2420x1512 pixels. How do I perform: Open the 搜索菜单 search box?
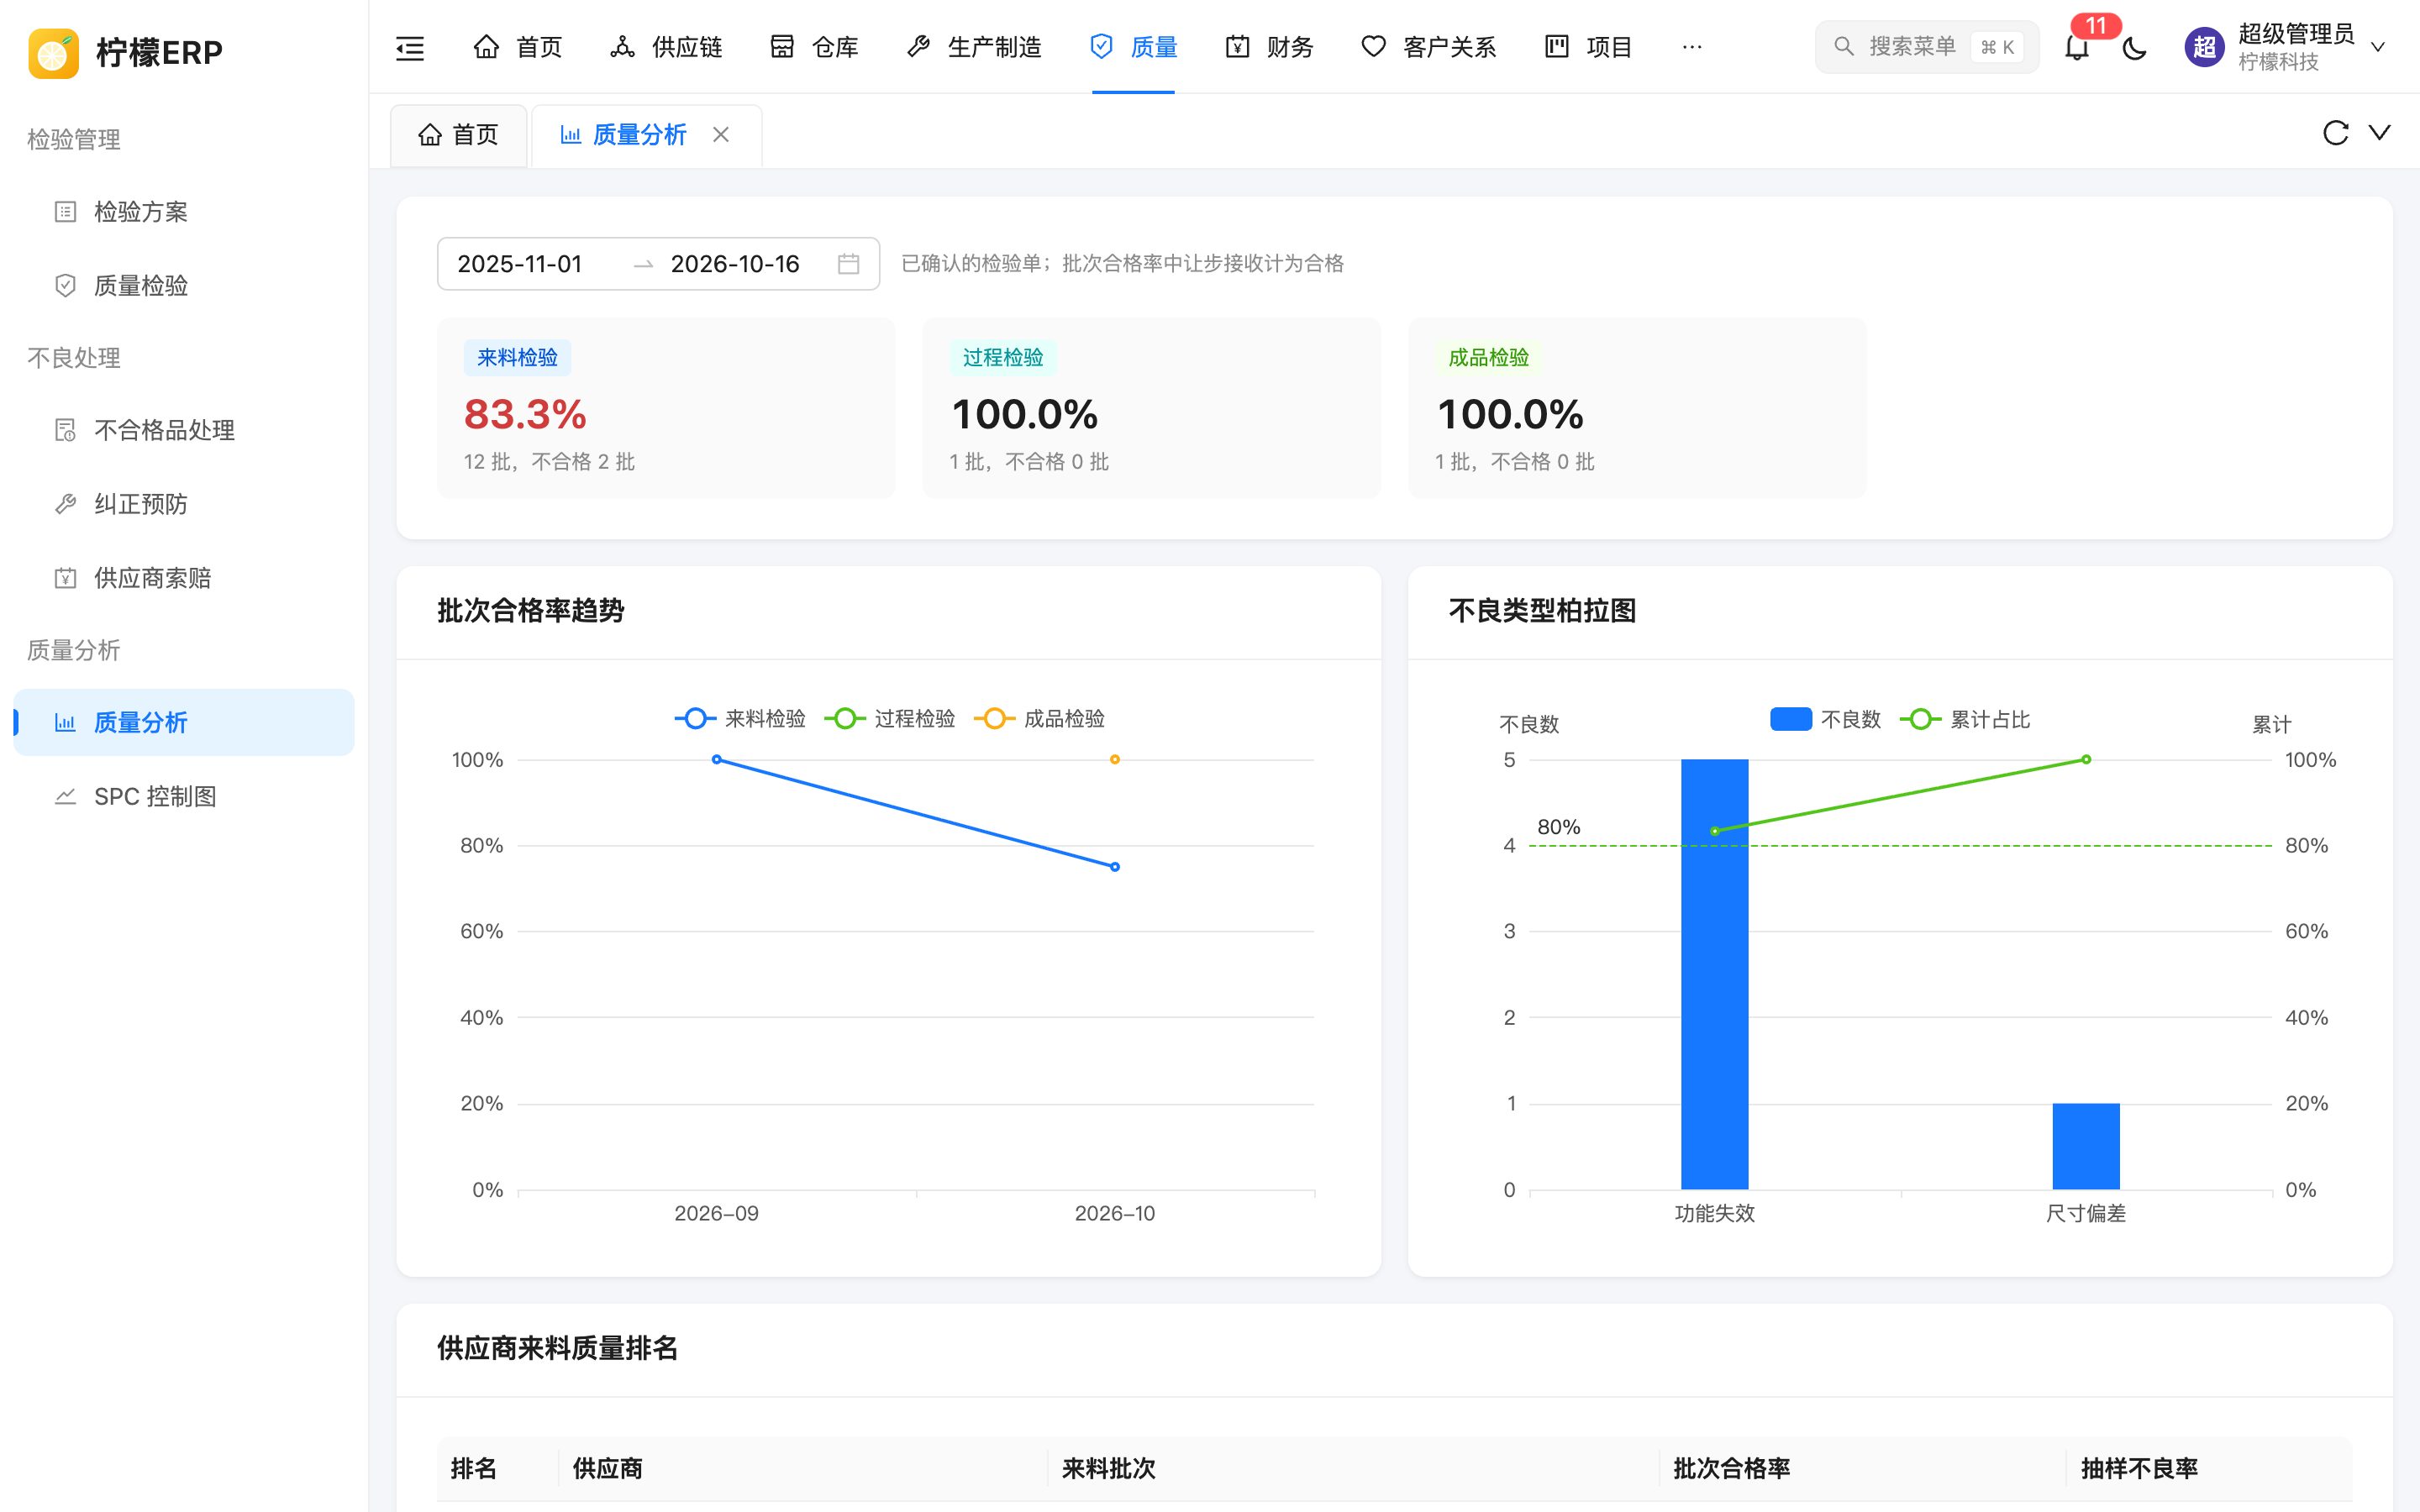1926,47
